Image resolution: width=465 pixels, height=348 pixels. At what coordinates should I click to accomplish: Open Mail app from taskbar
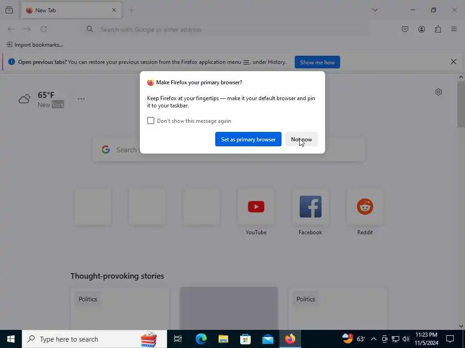(x=267, y=339)
